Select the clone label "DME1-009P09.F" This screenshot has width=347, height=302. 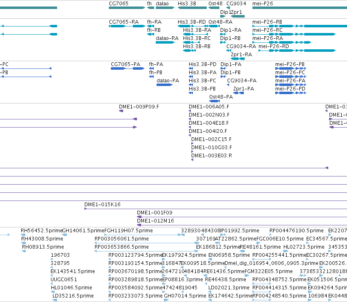pos(139,107)
